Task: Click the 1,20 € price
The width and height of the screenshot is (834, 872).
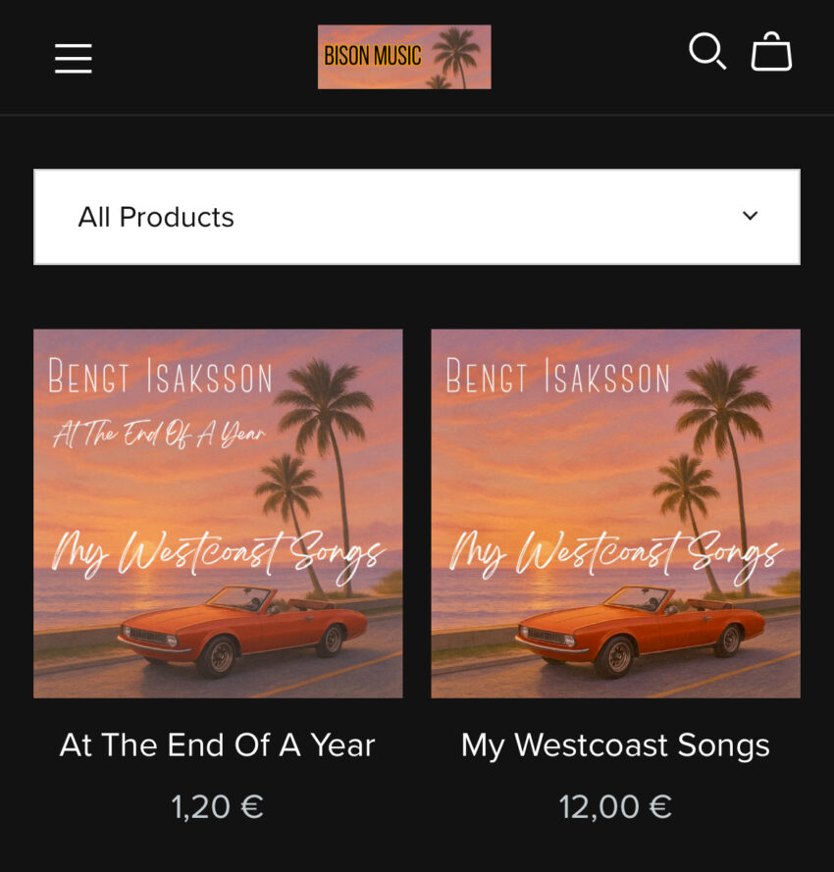Action: click(218, 806)
